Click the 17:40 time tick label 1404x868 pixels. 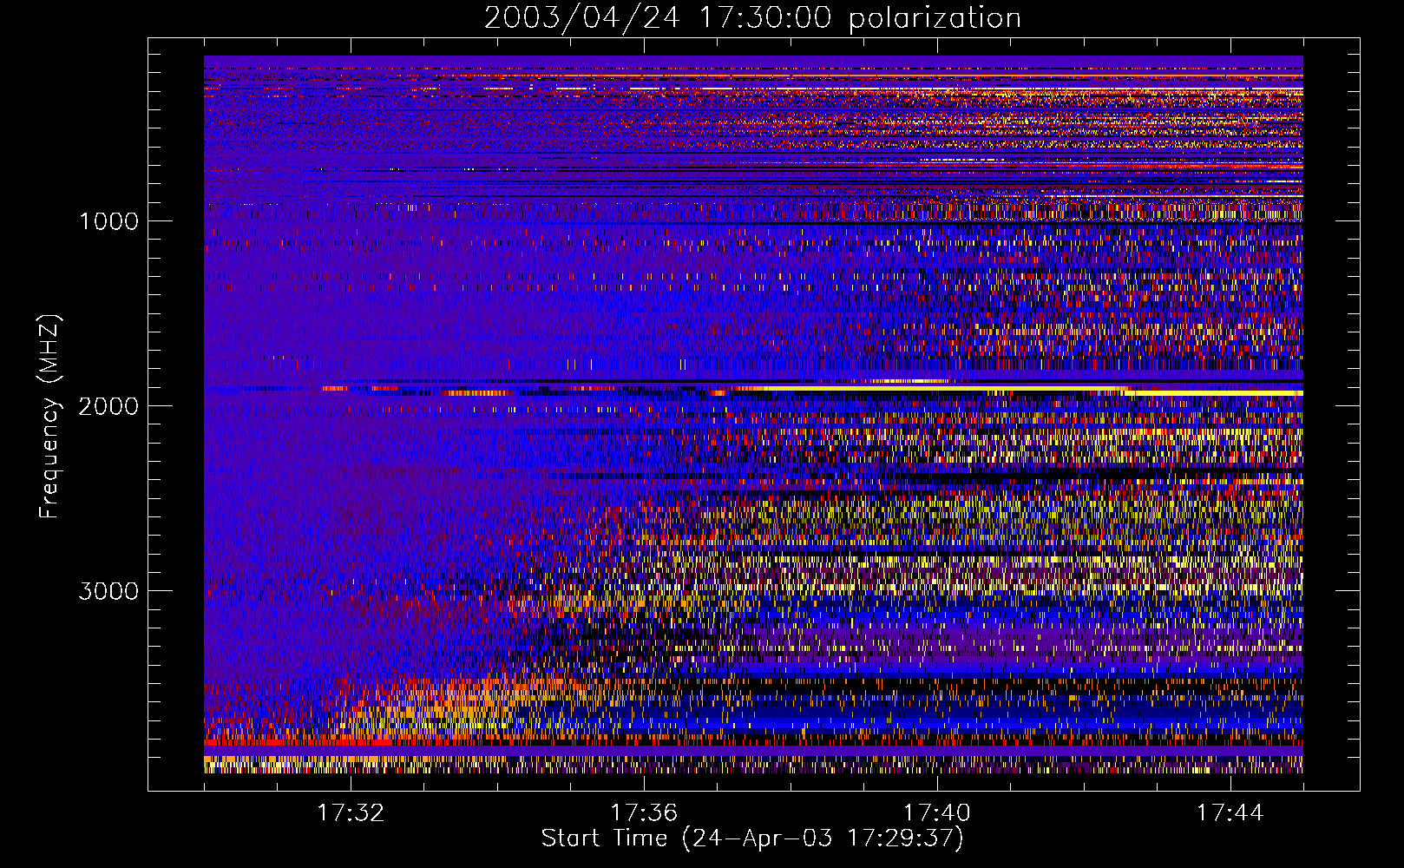[937, 813]
